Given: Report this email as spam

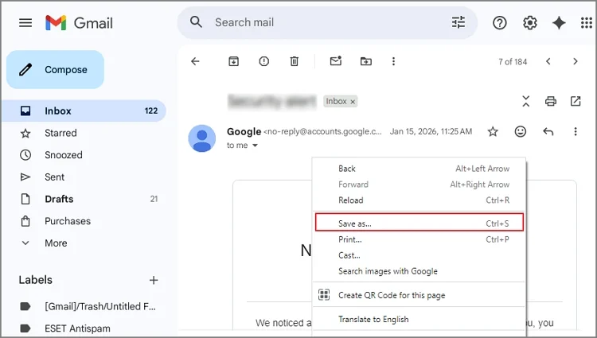Looking at the screenshot, I should tap(263, 61).
